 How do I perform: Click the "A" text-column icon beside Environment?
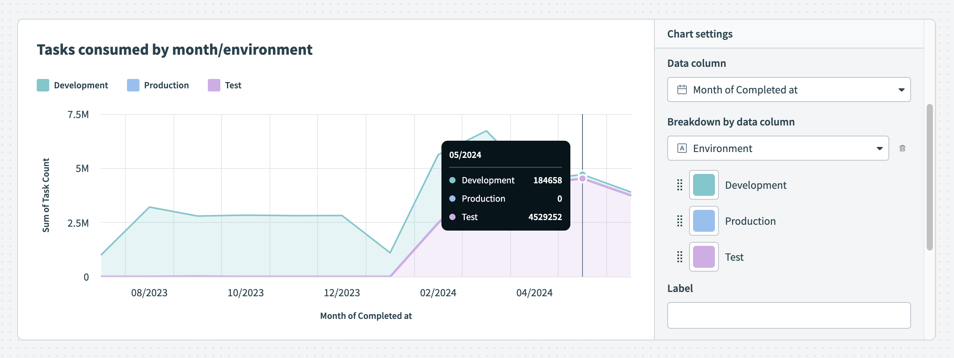682,148
